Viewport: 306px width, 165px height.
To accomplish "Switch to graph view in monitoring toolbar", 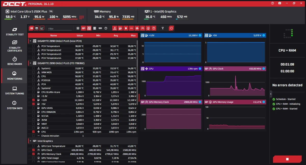I will pyautogui.click(x=42, y=28).
